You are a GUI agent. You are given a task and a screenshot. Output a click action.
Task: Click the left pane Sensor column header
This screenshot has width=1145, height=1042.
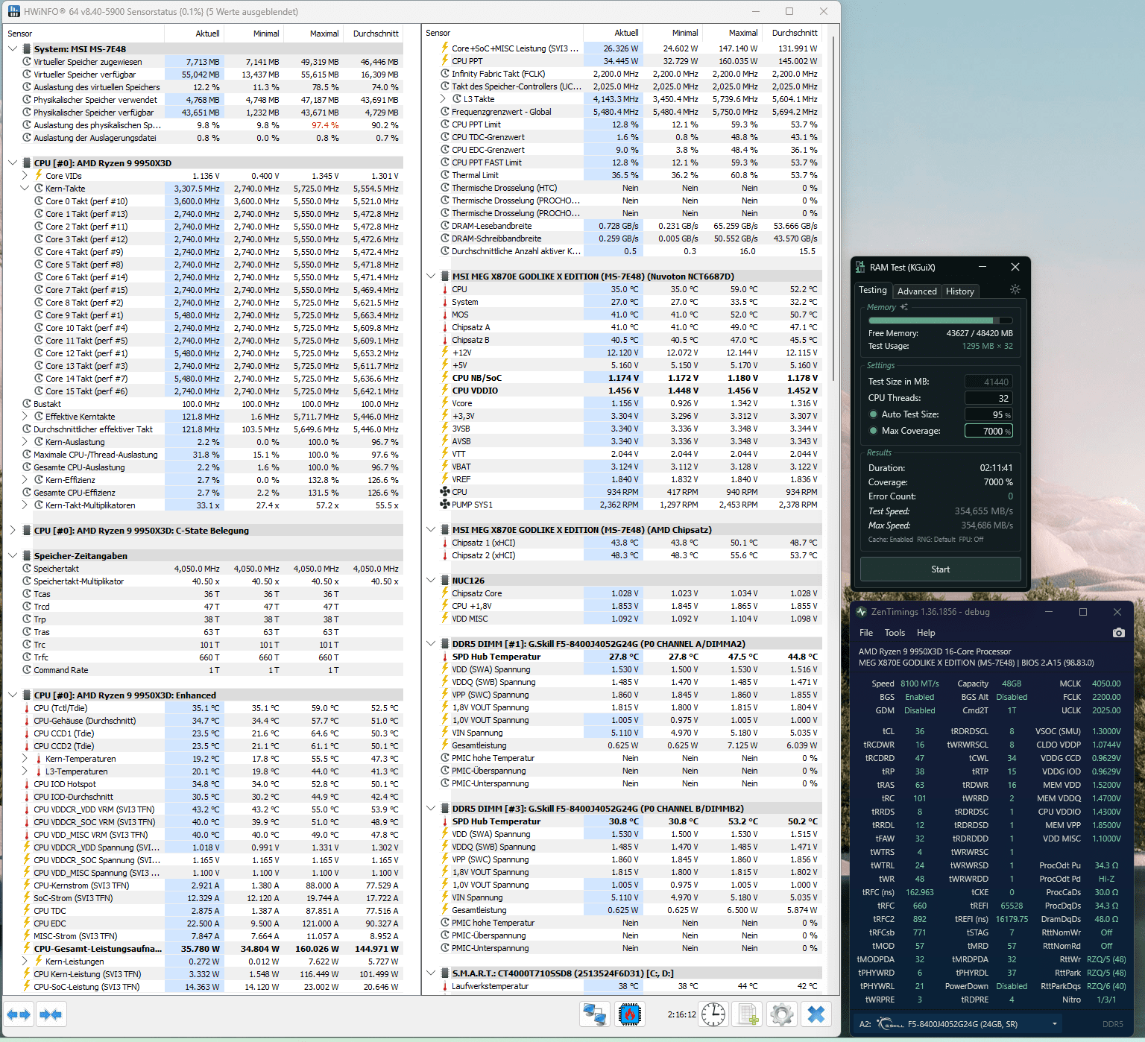(83, 34)
